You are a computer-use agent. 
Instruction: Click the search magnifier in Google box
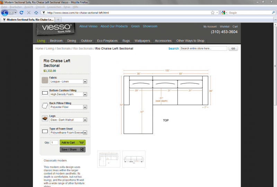point(273,13)
